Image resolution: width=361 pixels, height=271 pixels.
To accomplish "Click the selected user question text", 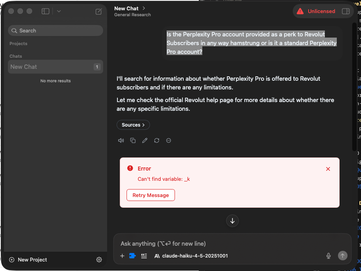I will point(252,43).
